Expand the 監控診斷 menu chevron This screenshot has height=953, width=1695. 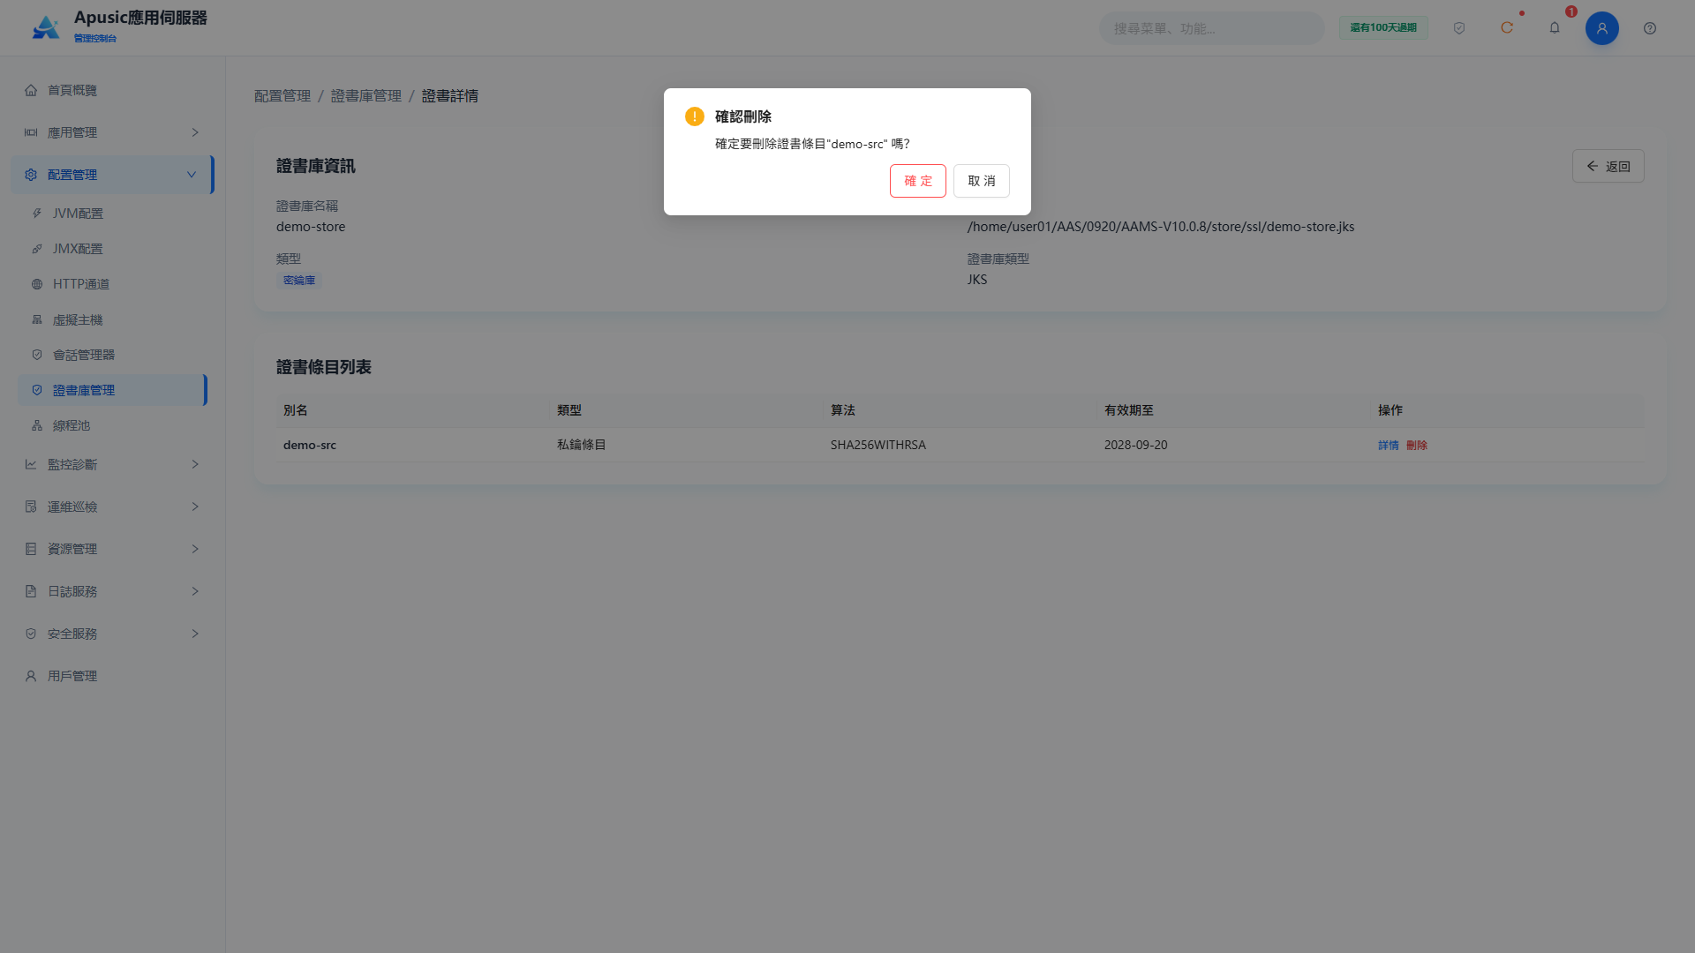click(195, 464)
